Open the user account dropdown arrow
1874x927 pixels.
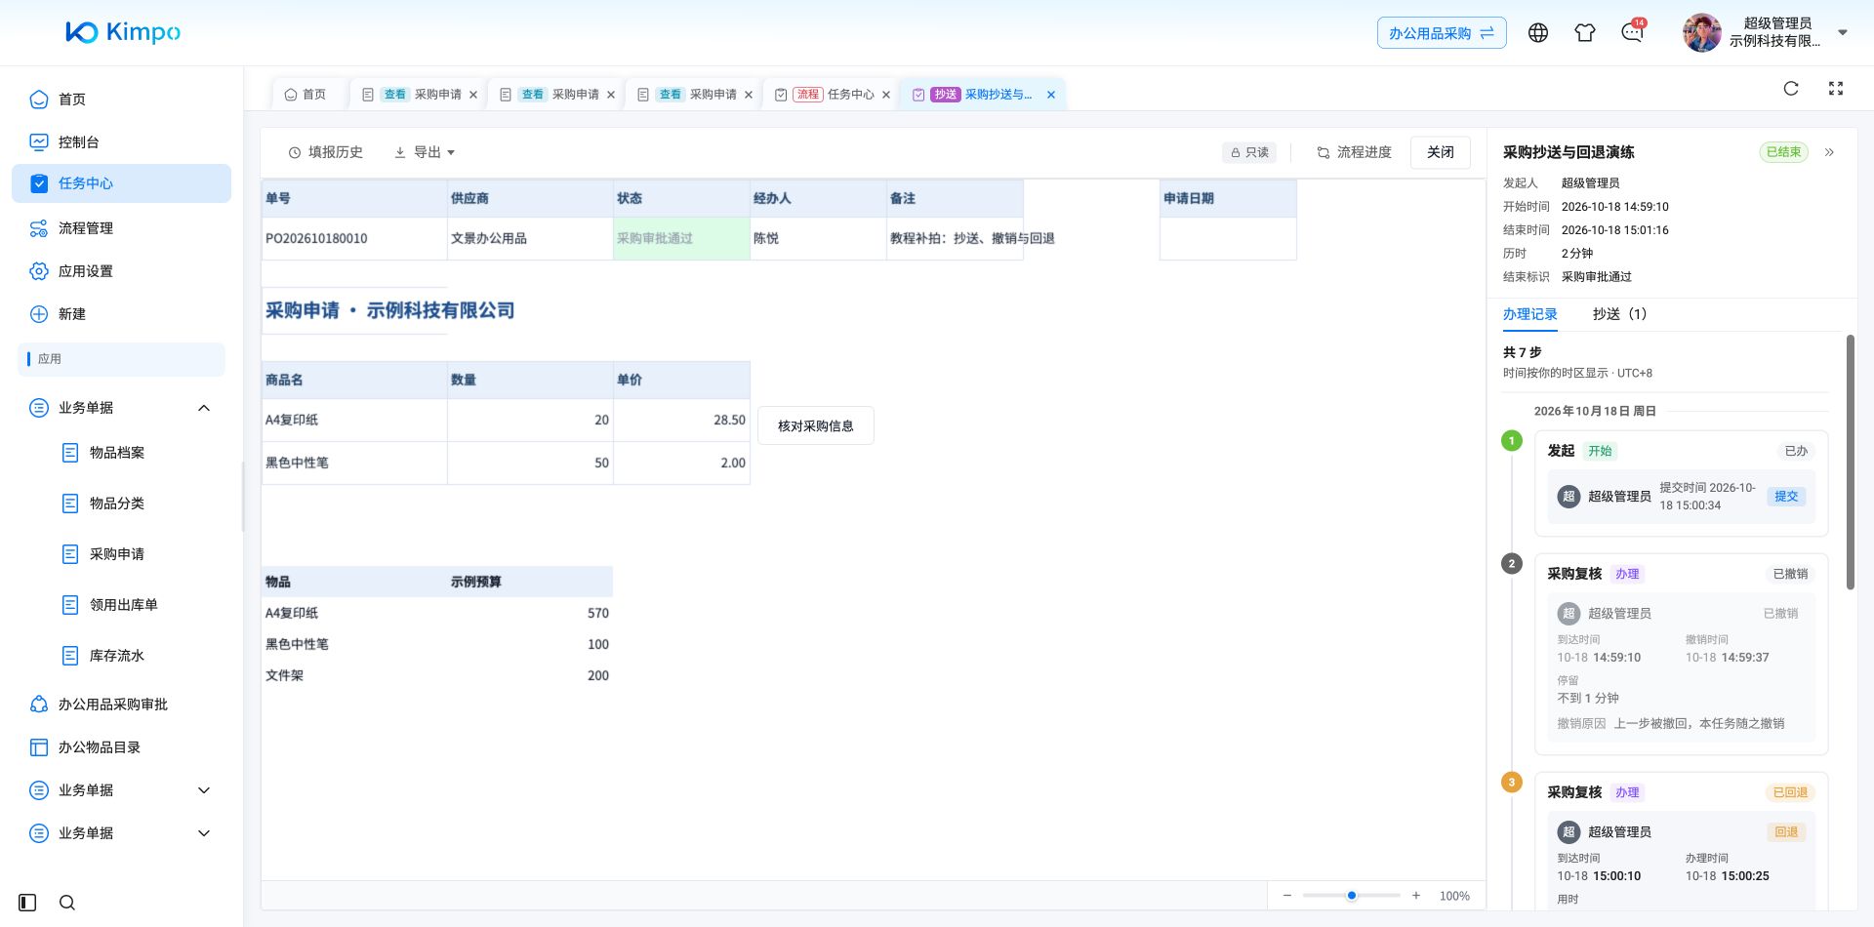(x=1843, y=32)
